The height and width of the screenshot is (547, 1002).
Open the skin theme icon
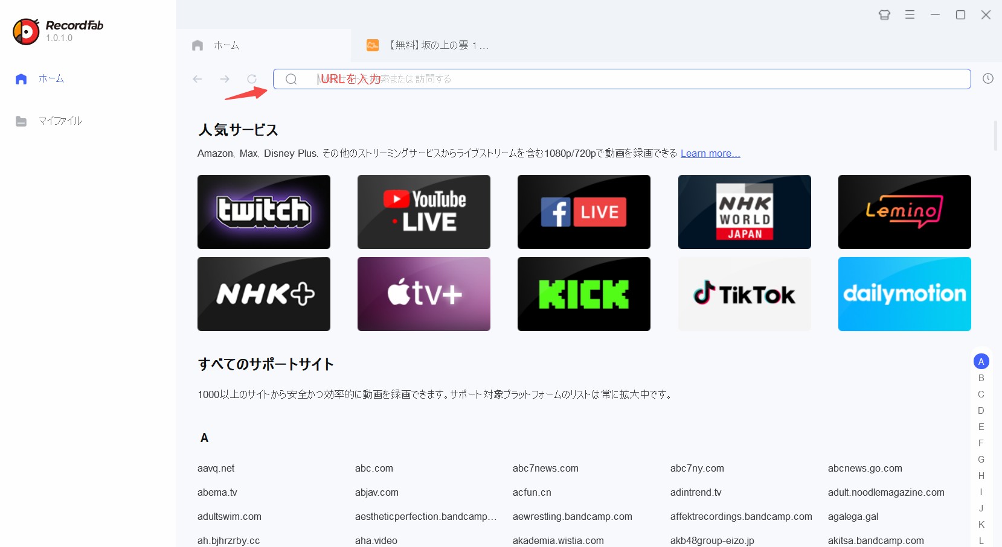tap(884, 14)
